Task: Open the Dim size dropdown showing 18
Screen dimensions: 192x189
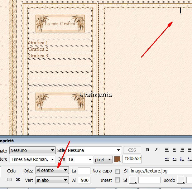Action: (79, 159)
